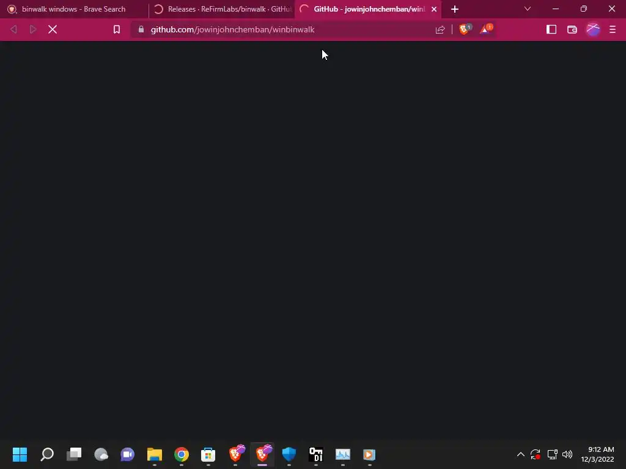Viewport: 626px width, 469px height.
Task: Switch to binwalk windows Brave Search tab
Action: (74, 9)
